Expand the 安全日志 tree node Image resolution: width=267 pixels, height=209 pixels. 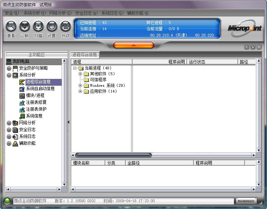tap(9, 130)
